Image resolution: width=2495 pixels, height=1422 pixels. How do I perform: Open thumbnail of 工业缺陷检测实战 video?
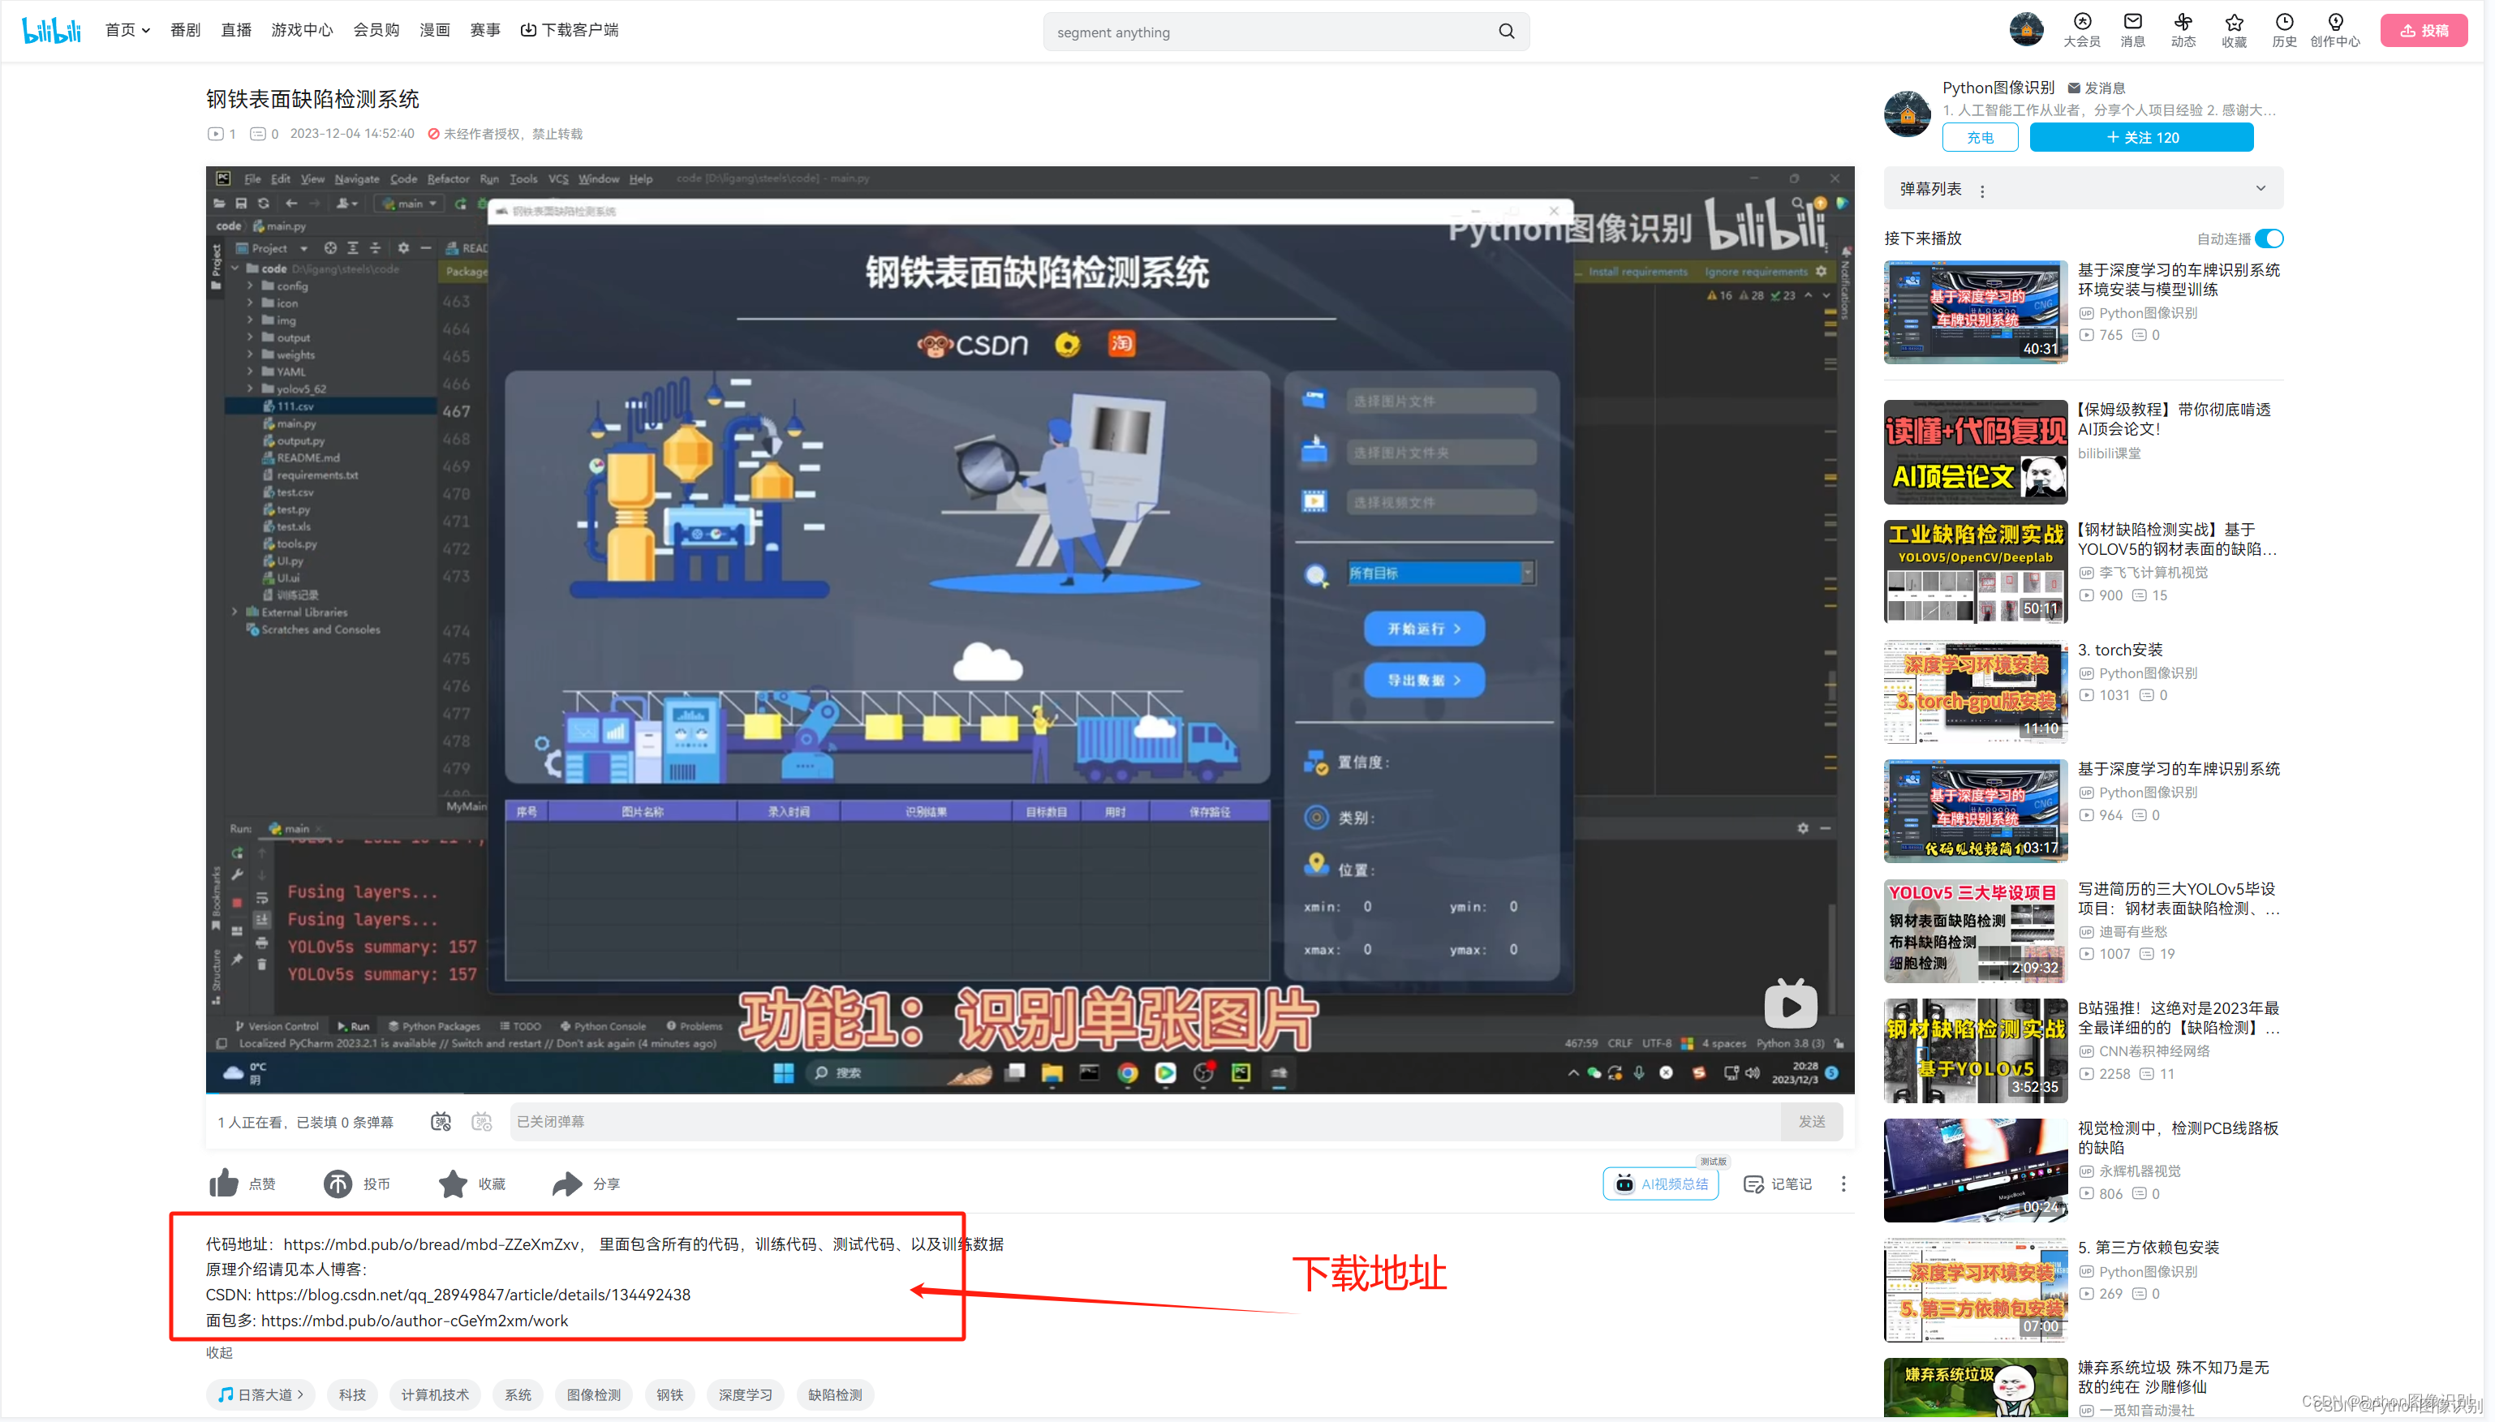[1975, 571]
